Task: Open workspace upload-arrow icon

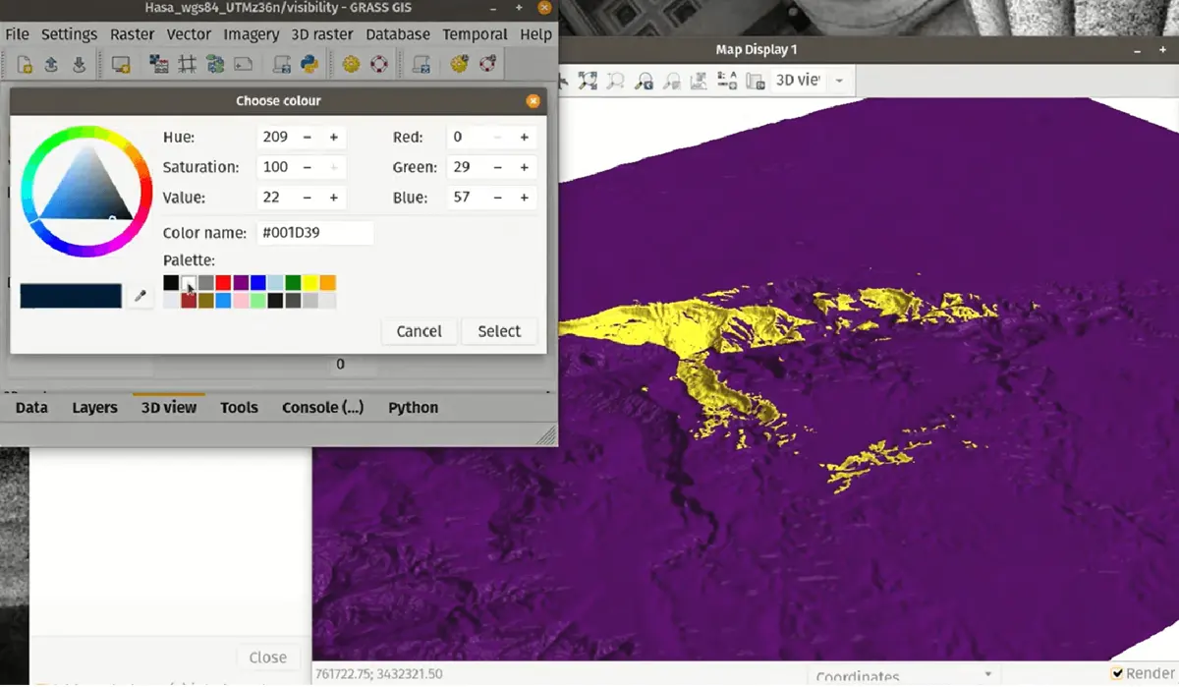Action: tap(52, 65)
